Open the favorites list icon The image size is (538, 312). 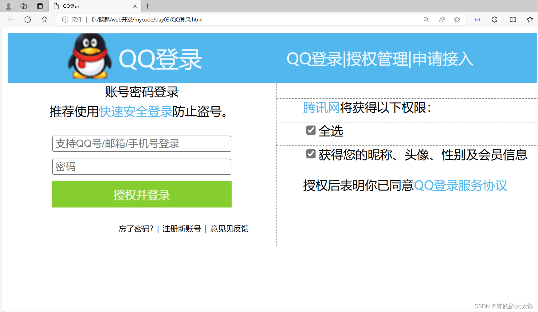(x=530, y=20)
